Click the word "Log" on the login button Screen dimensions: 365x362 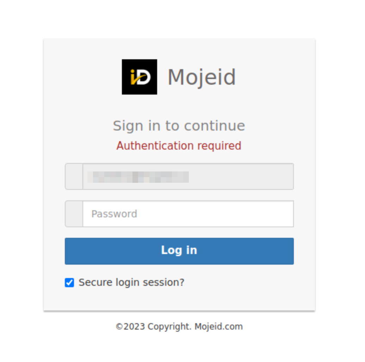click(x=172, y=251)
